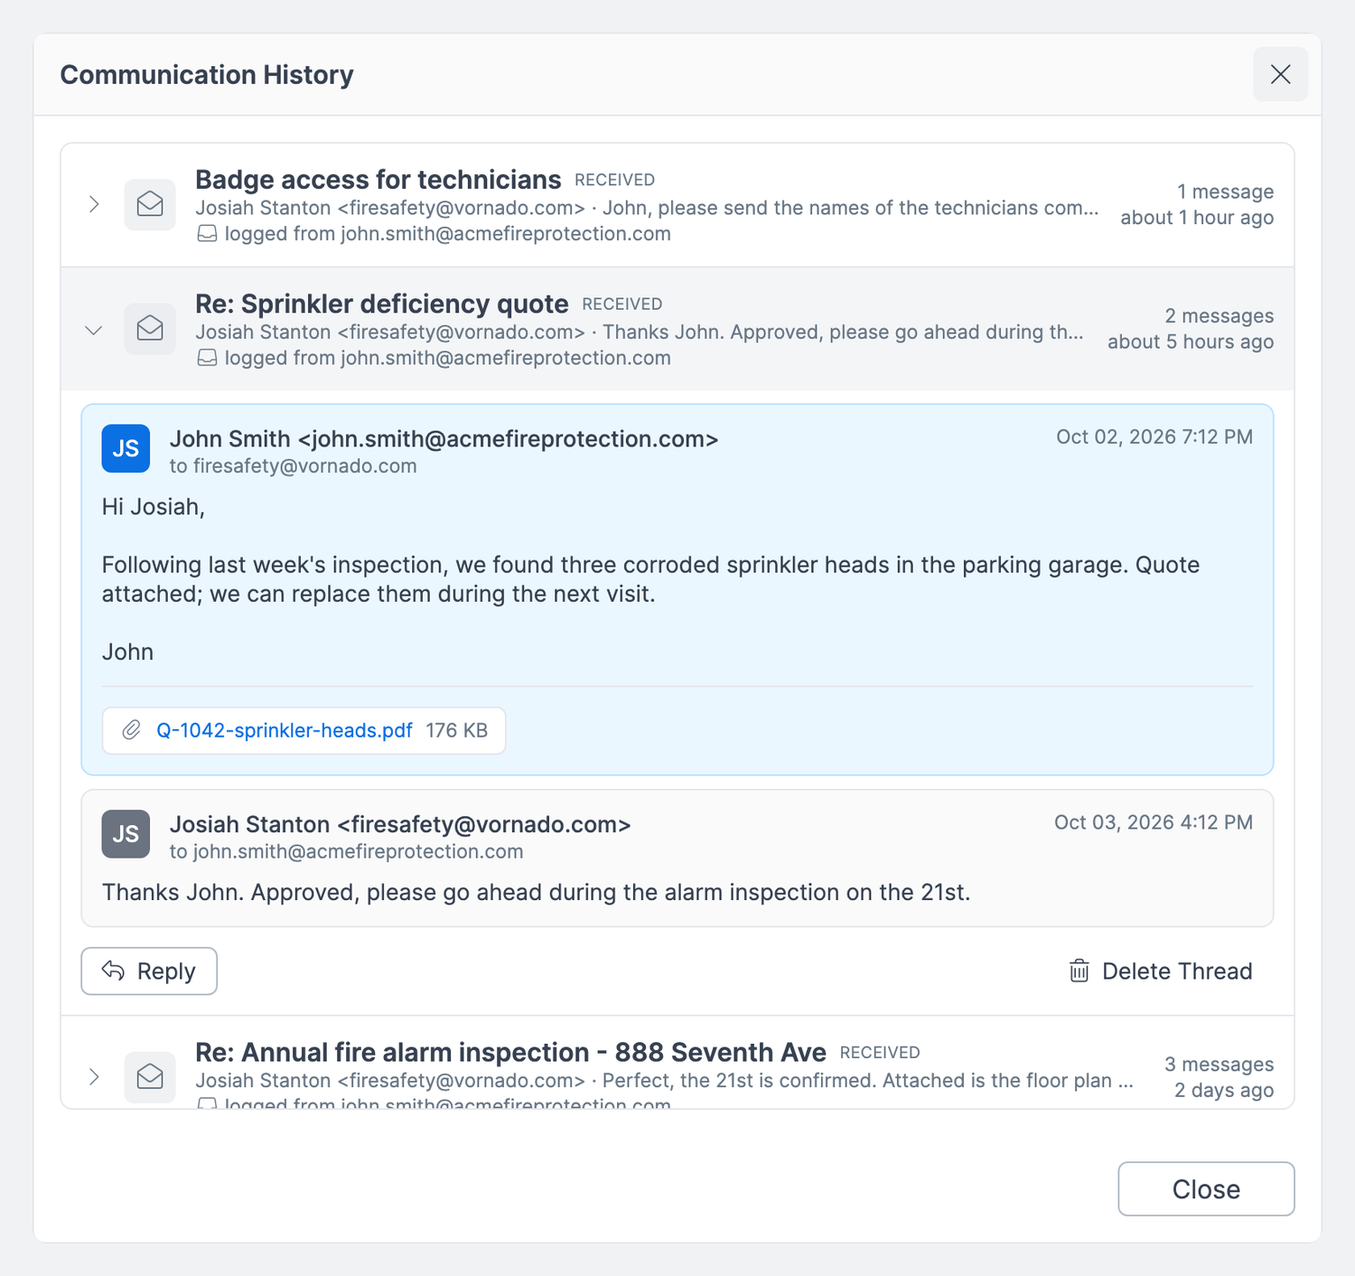
Task: Click the 'Thanks John. Approved' message body
Action: click(x=536, y=892)
